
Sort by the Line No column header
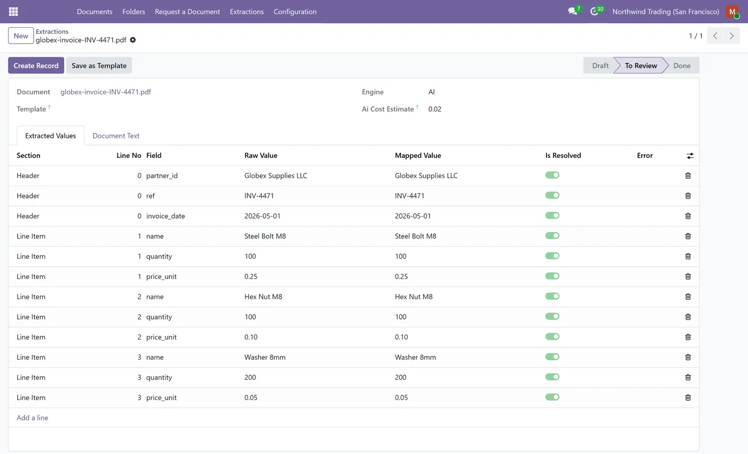pyautogui.click(x=129, y=156)
